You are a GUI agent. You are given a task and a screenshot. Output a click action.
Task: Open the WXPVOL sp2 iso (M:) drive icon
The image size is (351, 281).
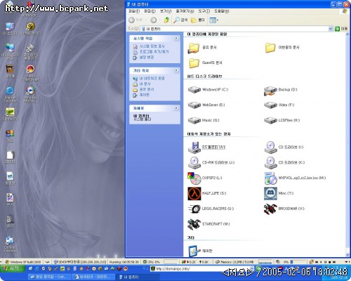[x=270, y=178]
